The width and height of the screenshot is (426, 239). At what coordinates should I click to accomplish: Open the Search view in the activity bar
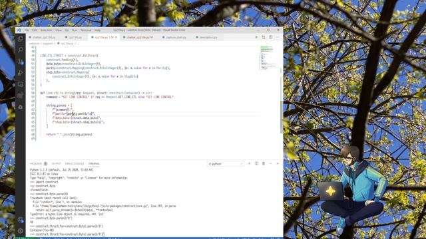click(x=21, y=50)
